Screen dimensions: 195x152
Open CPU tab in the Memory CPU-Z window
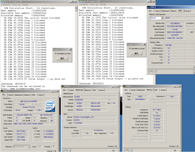coord(126,90)
